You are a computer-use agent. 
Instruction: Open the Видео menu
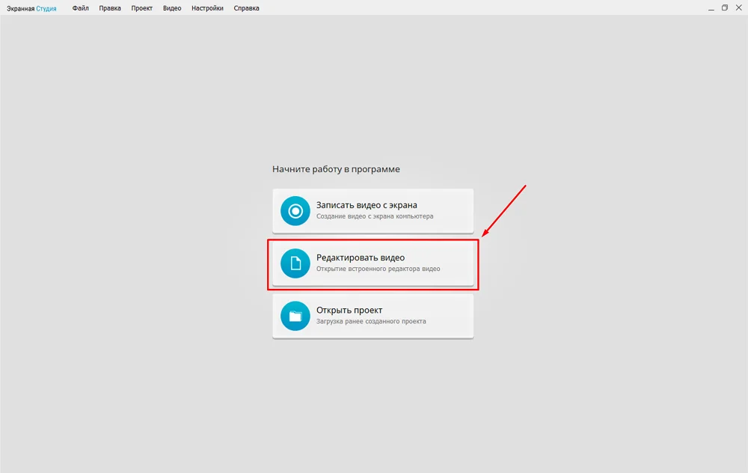tap(172, 8)
